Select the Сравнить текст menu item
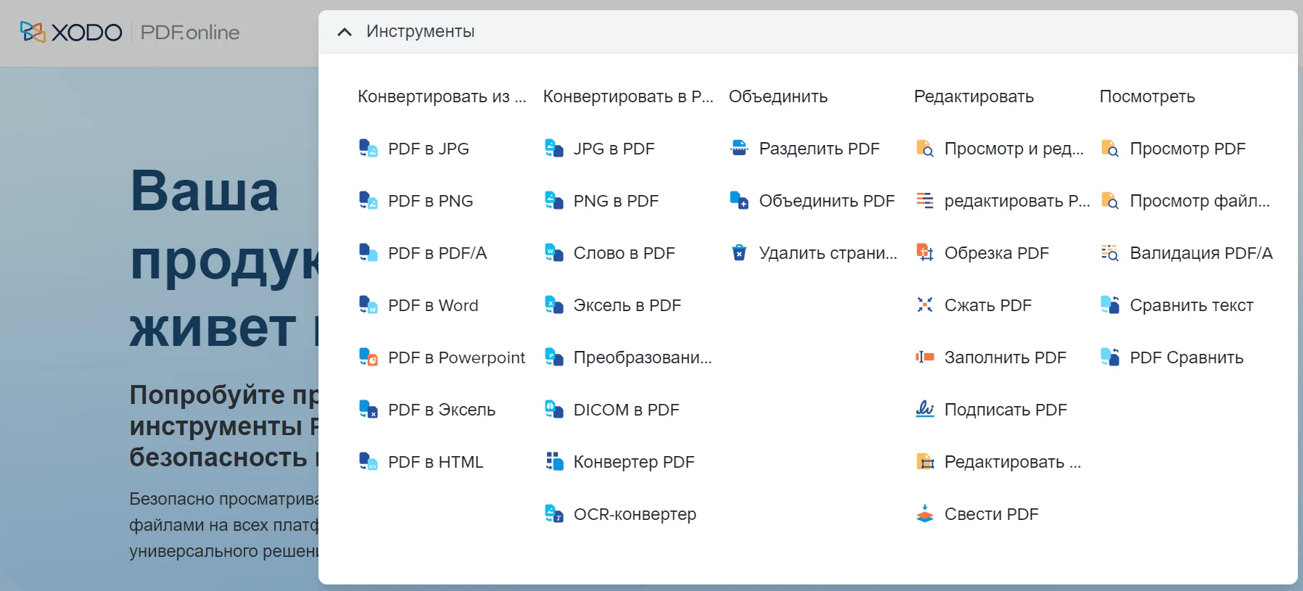The height and width of the screenshot is (591, 1303). point(1191,305)
